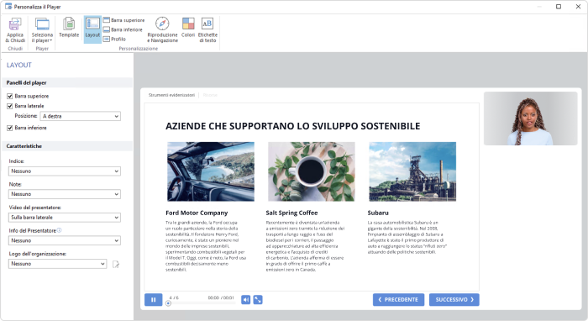Close the Personalizza il Player window
The width and height of the screenshot is (588, 321).
click(x=578, y=7)
